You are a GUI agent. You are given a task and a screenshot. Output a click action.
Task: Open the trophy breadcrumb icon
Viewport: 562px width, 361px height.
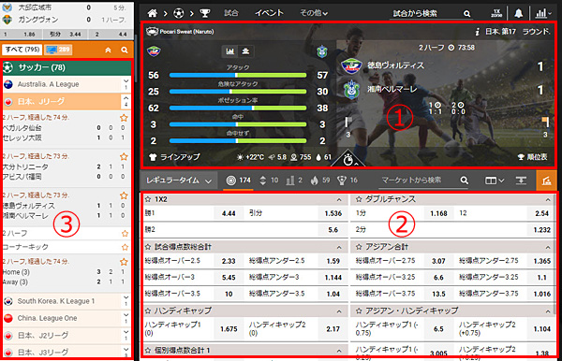click(x=204, y=13)
